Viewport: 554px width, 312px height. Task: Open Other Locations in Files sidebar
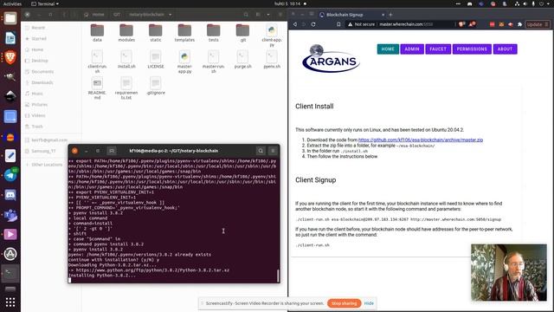click(47, 165)
